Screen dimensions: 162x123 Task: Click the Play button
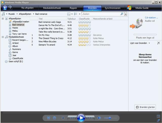[x=81, y=118]
